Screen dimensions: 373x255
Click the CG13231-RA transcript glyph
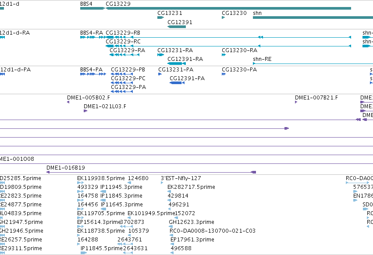(x=160, y=55)
